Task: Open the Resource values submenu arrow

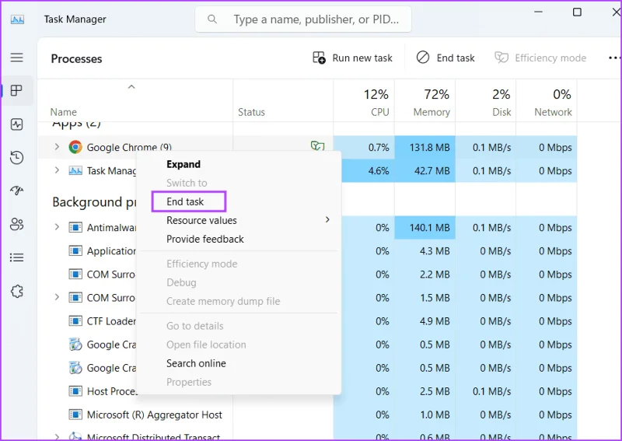Action: 327,219
